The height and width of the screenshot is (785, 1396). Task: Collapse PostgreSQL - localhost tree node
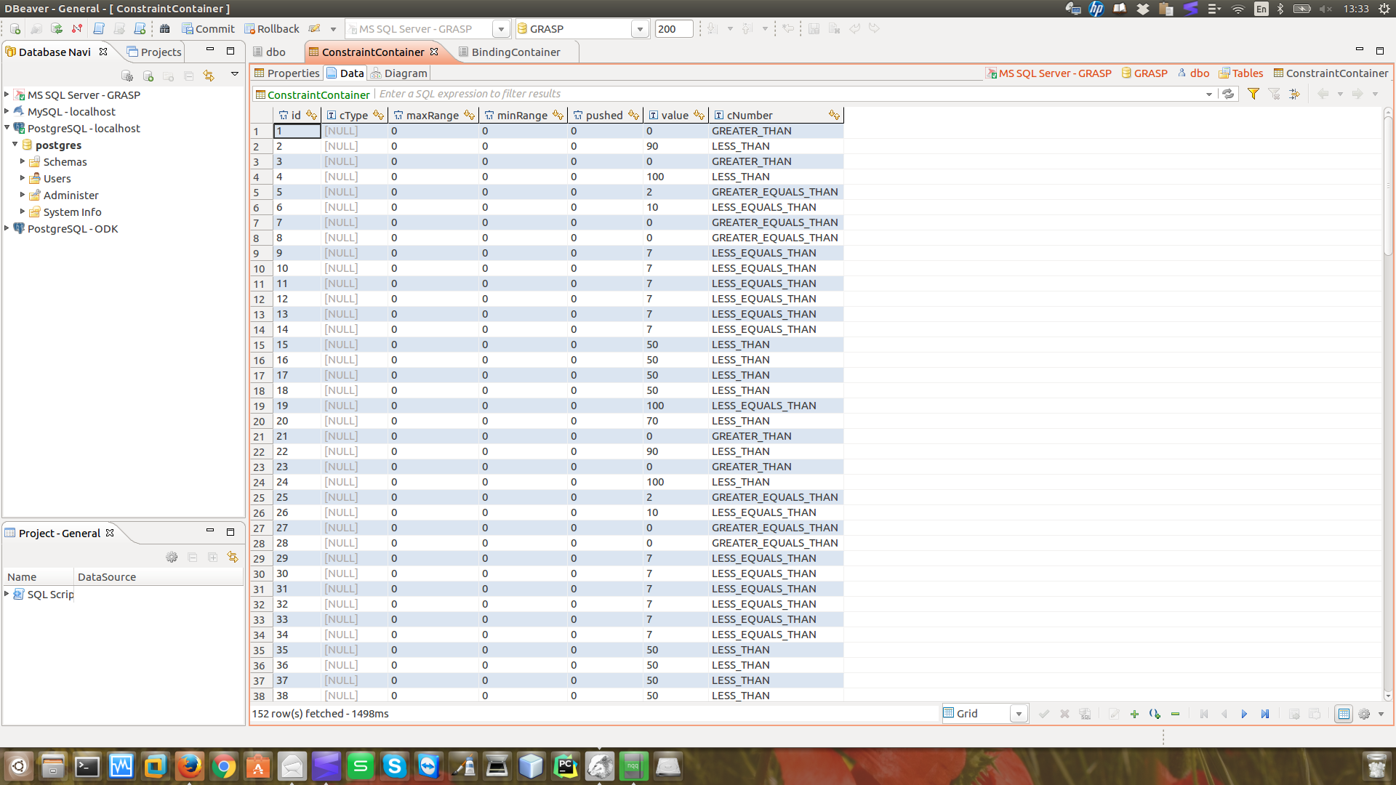click(x=7, y=128)
